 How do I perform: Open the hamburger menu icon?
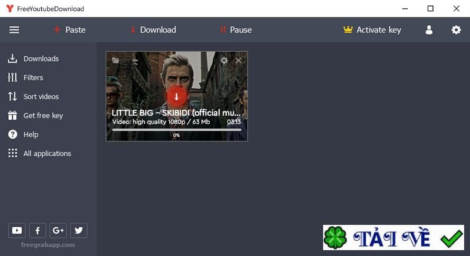point(14,30)
